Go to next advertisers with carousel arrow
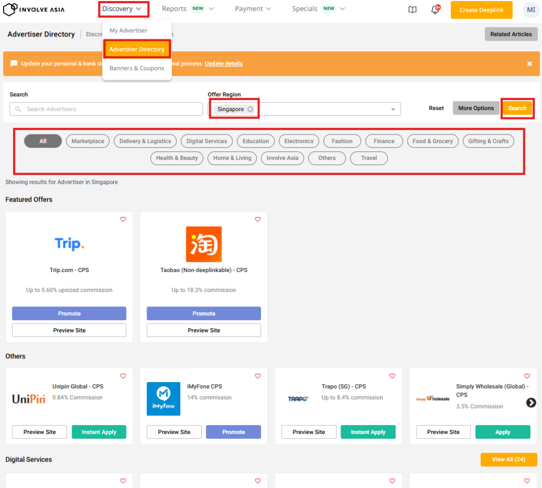Image resolution: width=542 pixels, height=488 pixels. [531, 403]
